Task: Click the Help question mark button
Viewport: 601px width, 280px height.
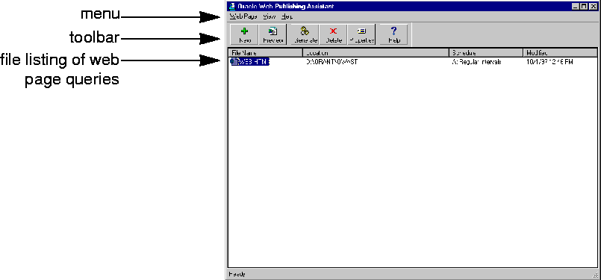Action: tap(393, 35)
